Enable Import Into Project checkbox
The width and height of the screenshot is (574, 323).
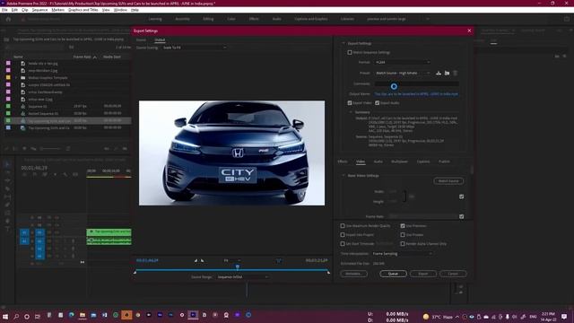343,235
